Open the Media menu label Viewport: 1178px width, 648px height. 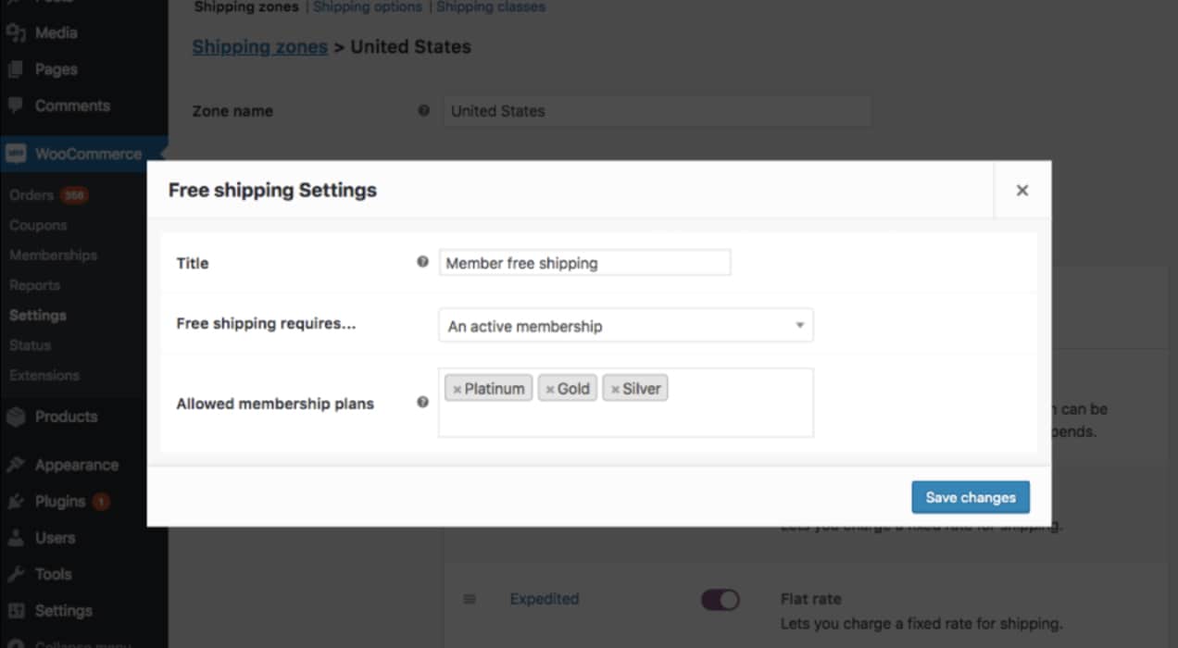coord(56,32)
